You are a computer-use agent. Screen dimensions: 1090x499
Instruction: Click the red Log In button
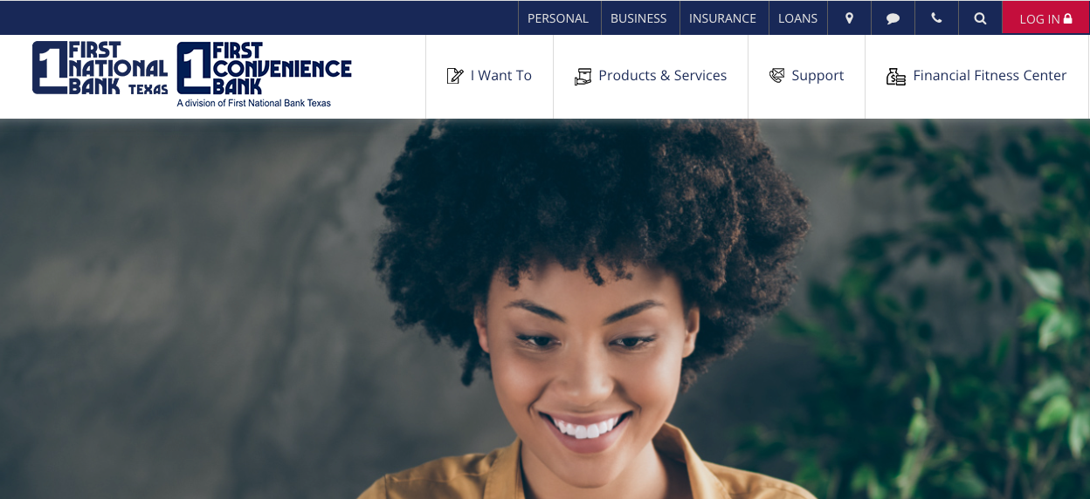point(1045,18)
